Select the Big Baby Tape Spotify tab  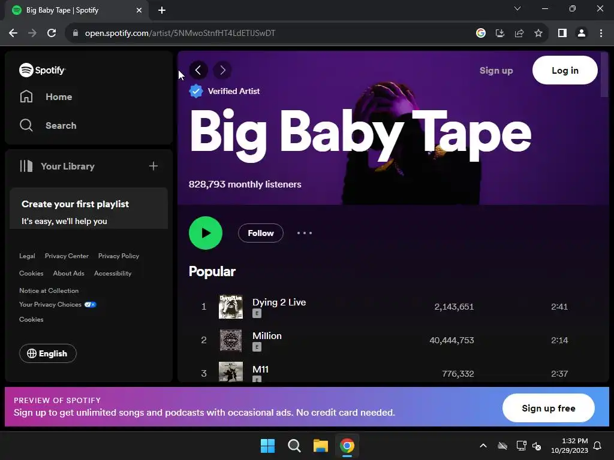click(76, 10)
